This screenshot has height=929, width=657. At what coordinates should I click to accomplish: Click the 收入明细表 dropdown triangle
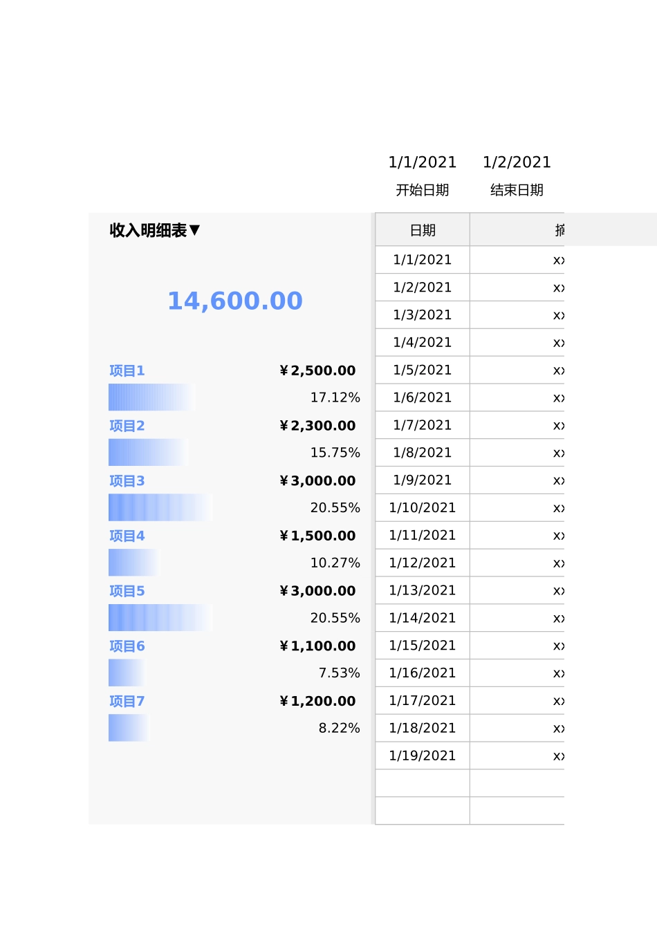tap(194, 230)
